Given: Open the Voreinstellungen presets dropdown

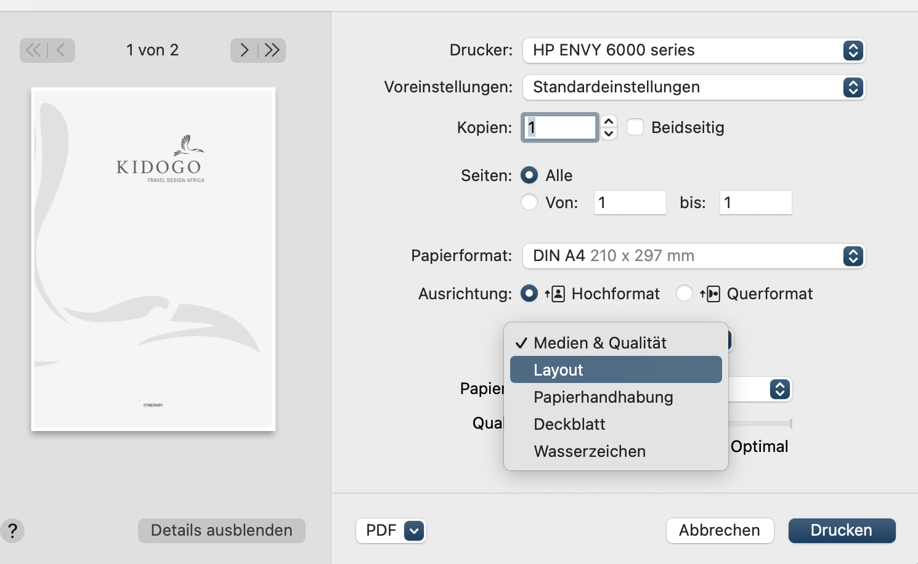Looking at the screenshot, I should (694, 87).
